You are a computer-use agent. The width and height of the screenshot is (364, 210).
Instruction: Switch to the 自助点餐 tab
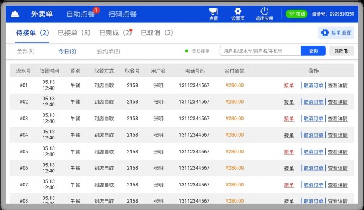80,14
